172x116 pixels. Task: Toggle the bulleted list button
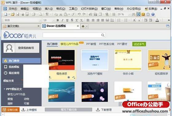[x=126, y=20]
